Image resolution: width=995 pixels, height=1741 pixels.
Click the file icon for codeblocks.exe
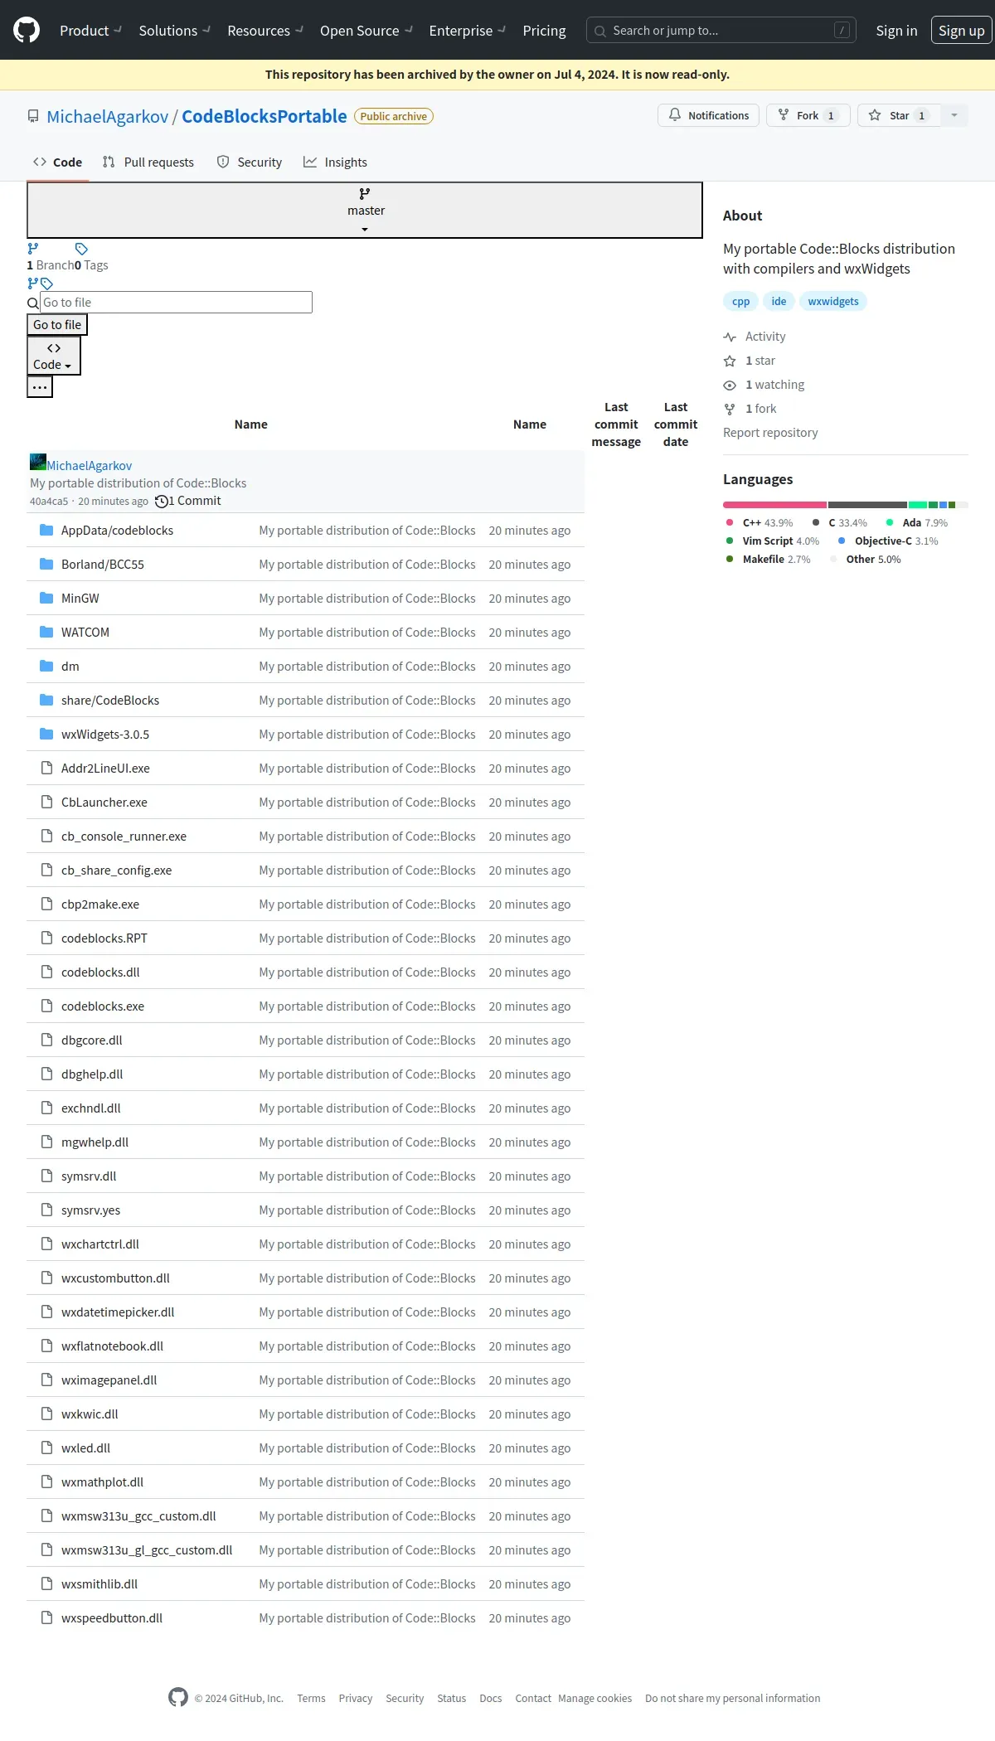(x=46, y=1006)
